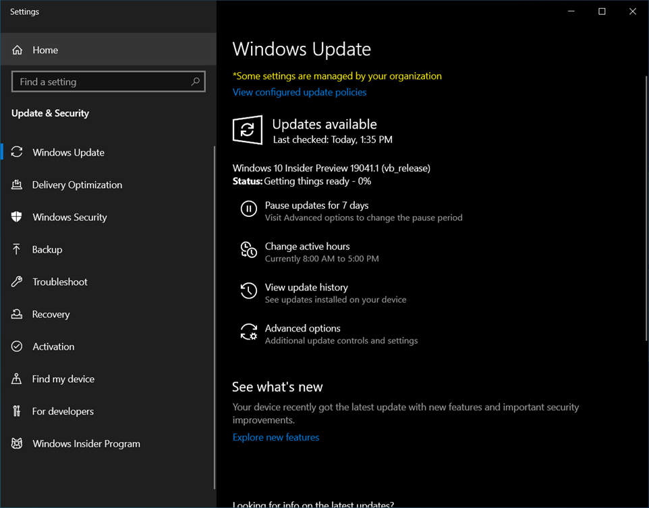Viewport: 649px width, 508px height.
Task: Click the magnifier icon in search box
Action: [196, 82]
